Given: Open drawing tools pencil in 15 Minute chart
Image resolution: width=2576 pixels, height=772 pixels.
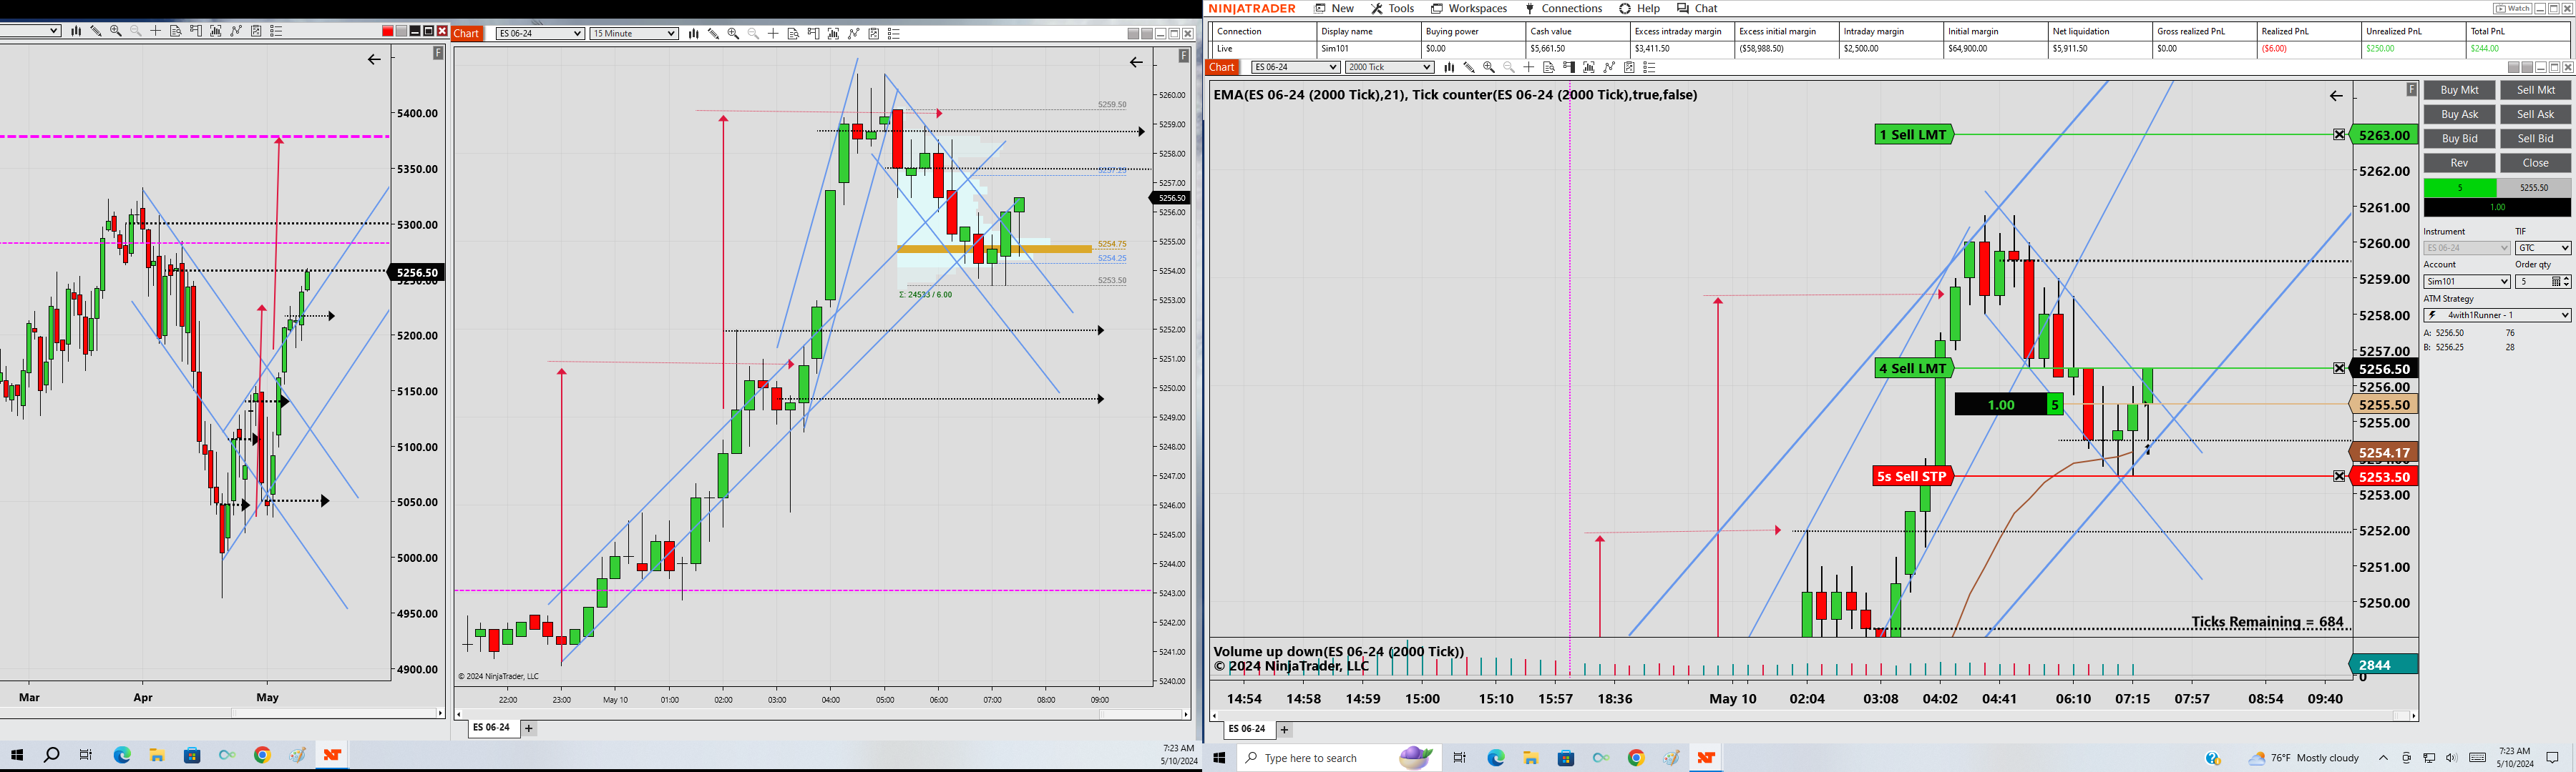Looking at the screenshot, I should coord(713,33).
